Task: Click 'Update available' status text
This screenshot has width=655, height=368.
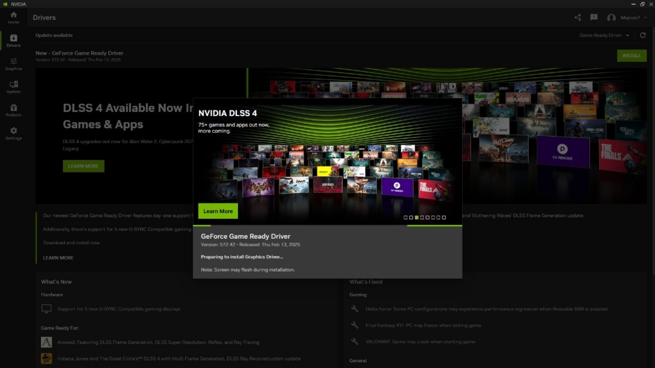Action: click(x=54, y=35)
